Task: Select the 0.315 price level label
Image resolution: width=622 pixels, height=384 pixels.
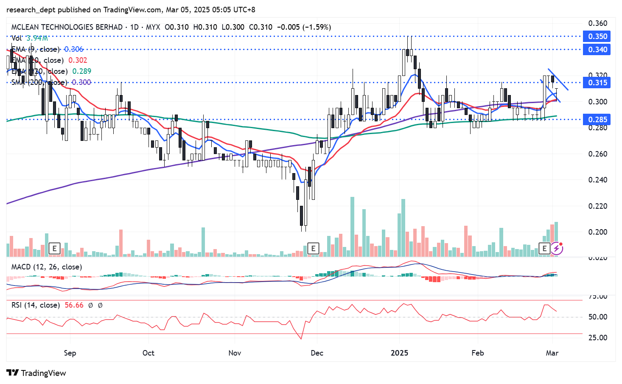Action: [x=597, y=83]
